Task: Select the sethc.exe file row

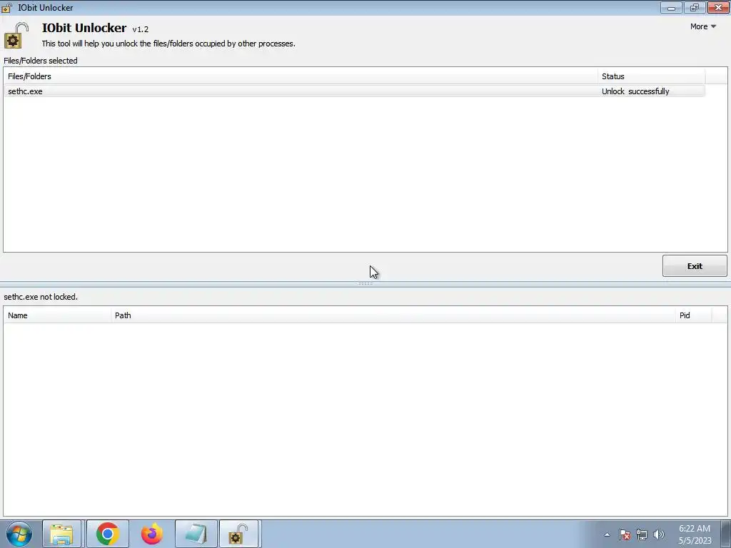Action: pos(354,91)
